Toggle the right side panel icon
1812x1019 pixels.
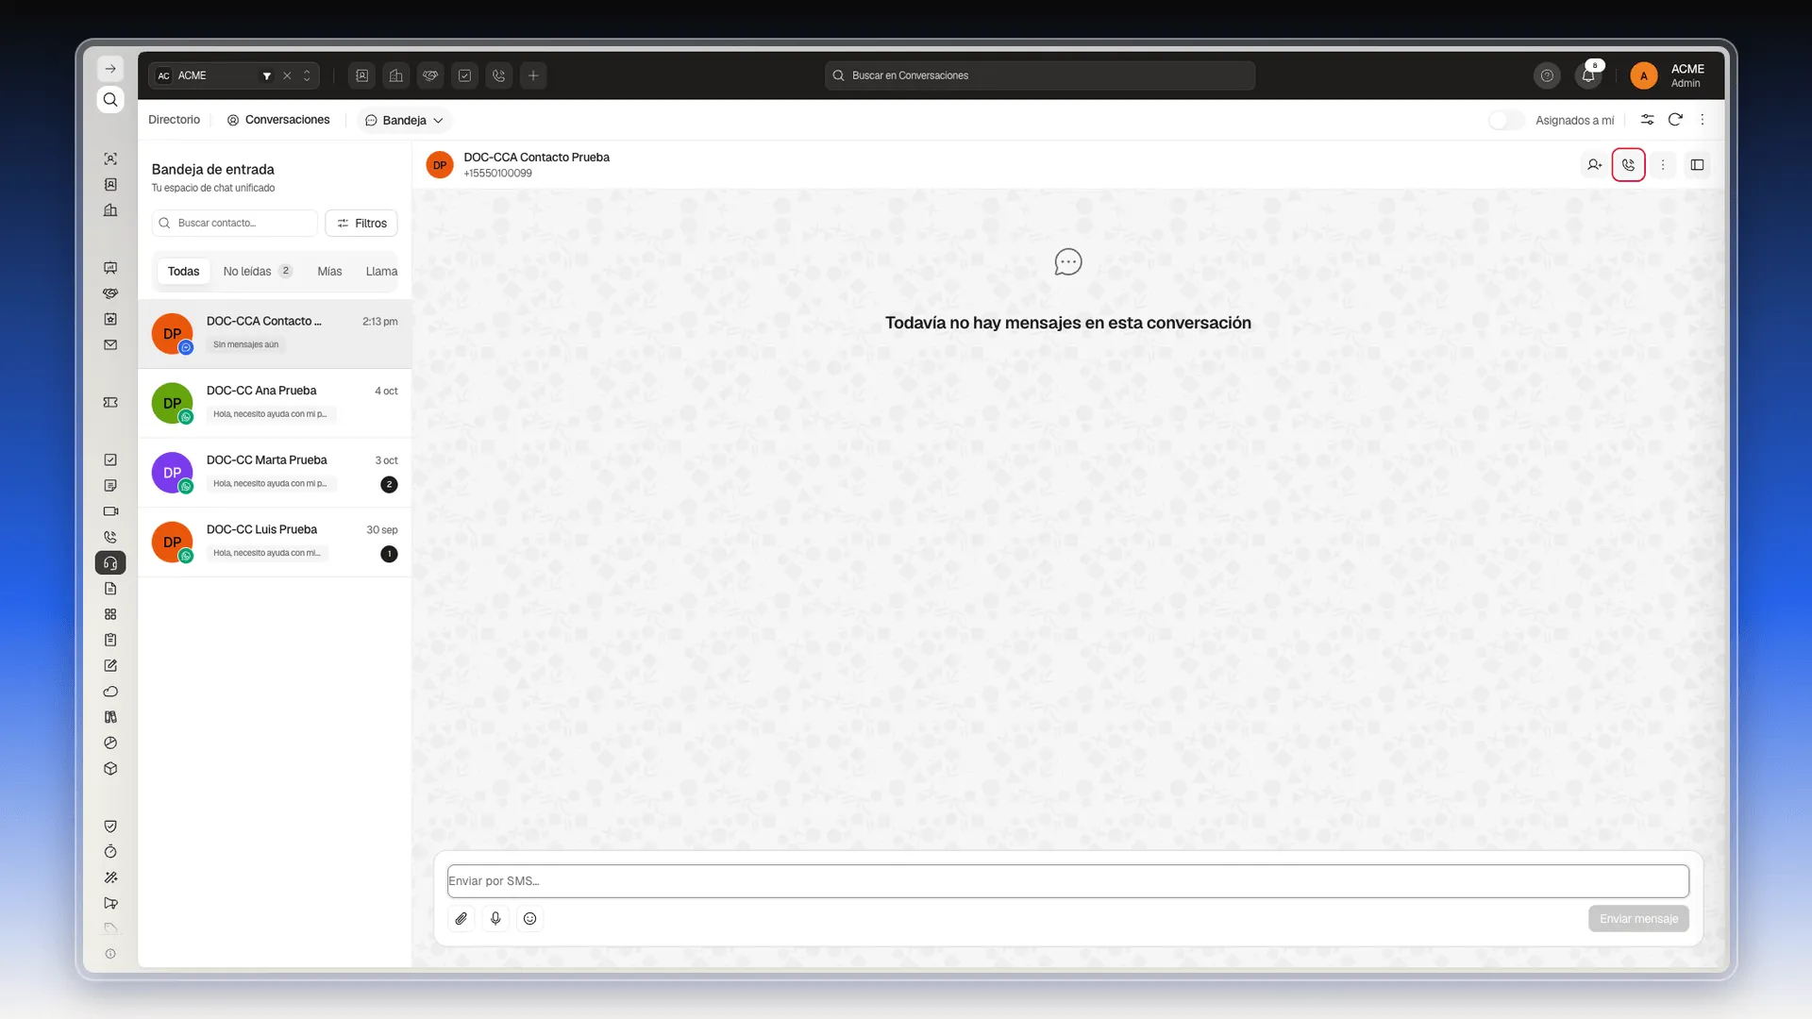[x=1697, y=165]
